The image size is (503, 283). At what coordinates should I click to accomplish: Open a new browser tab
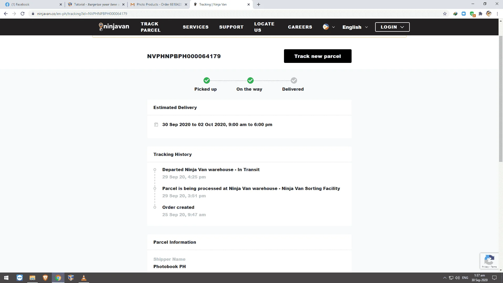(259, 4)
